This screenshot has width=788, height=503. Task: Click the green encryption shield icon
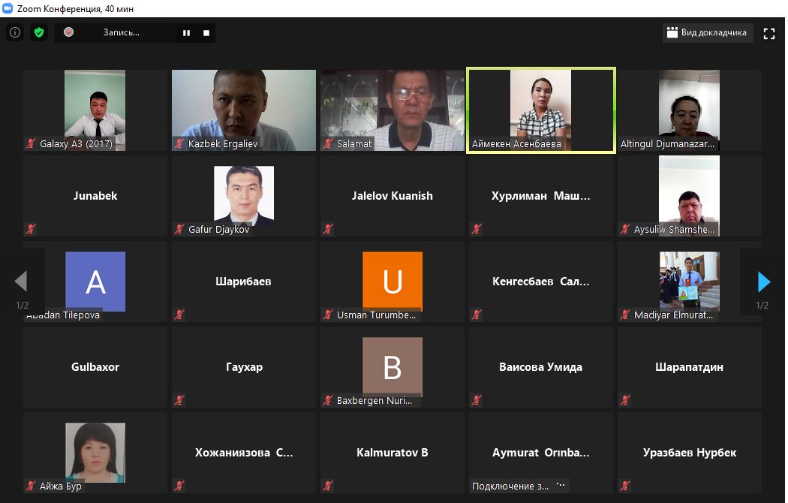39,33
